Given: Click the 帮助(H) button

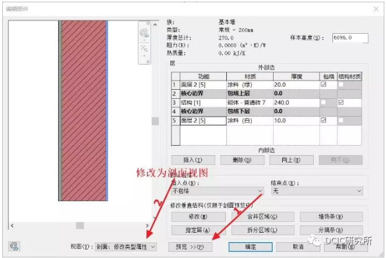Looking at the screenshot, I should 345,247.
